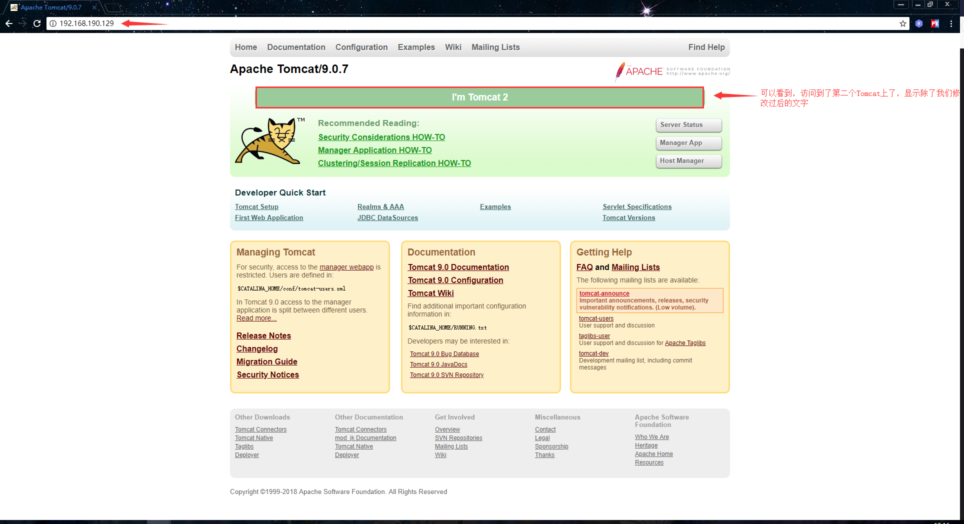
Task: Click the Apache Software Foundation feather logo
Action: pyautogui.click(x=672, y=71)
